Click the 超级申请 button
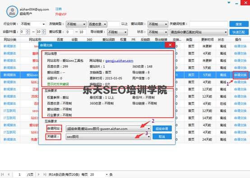The width and height of the screenshot is (250, 178). (x=162, y=128)
